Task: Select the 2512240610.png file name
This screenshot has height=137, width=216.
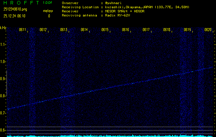Action: coord(16,9)
